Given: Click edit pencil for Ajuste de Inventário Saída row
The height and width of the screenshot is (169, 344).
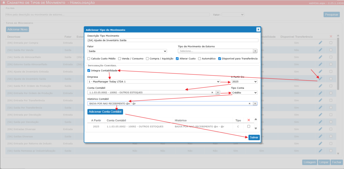Looking at the screenshot, I should tap(320, 79).
